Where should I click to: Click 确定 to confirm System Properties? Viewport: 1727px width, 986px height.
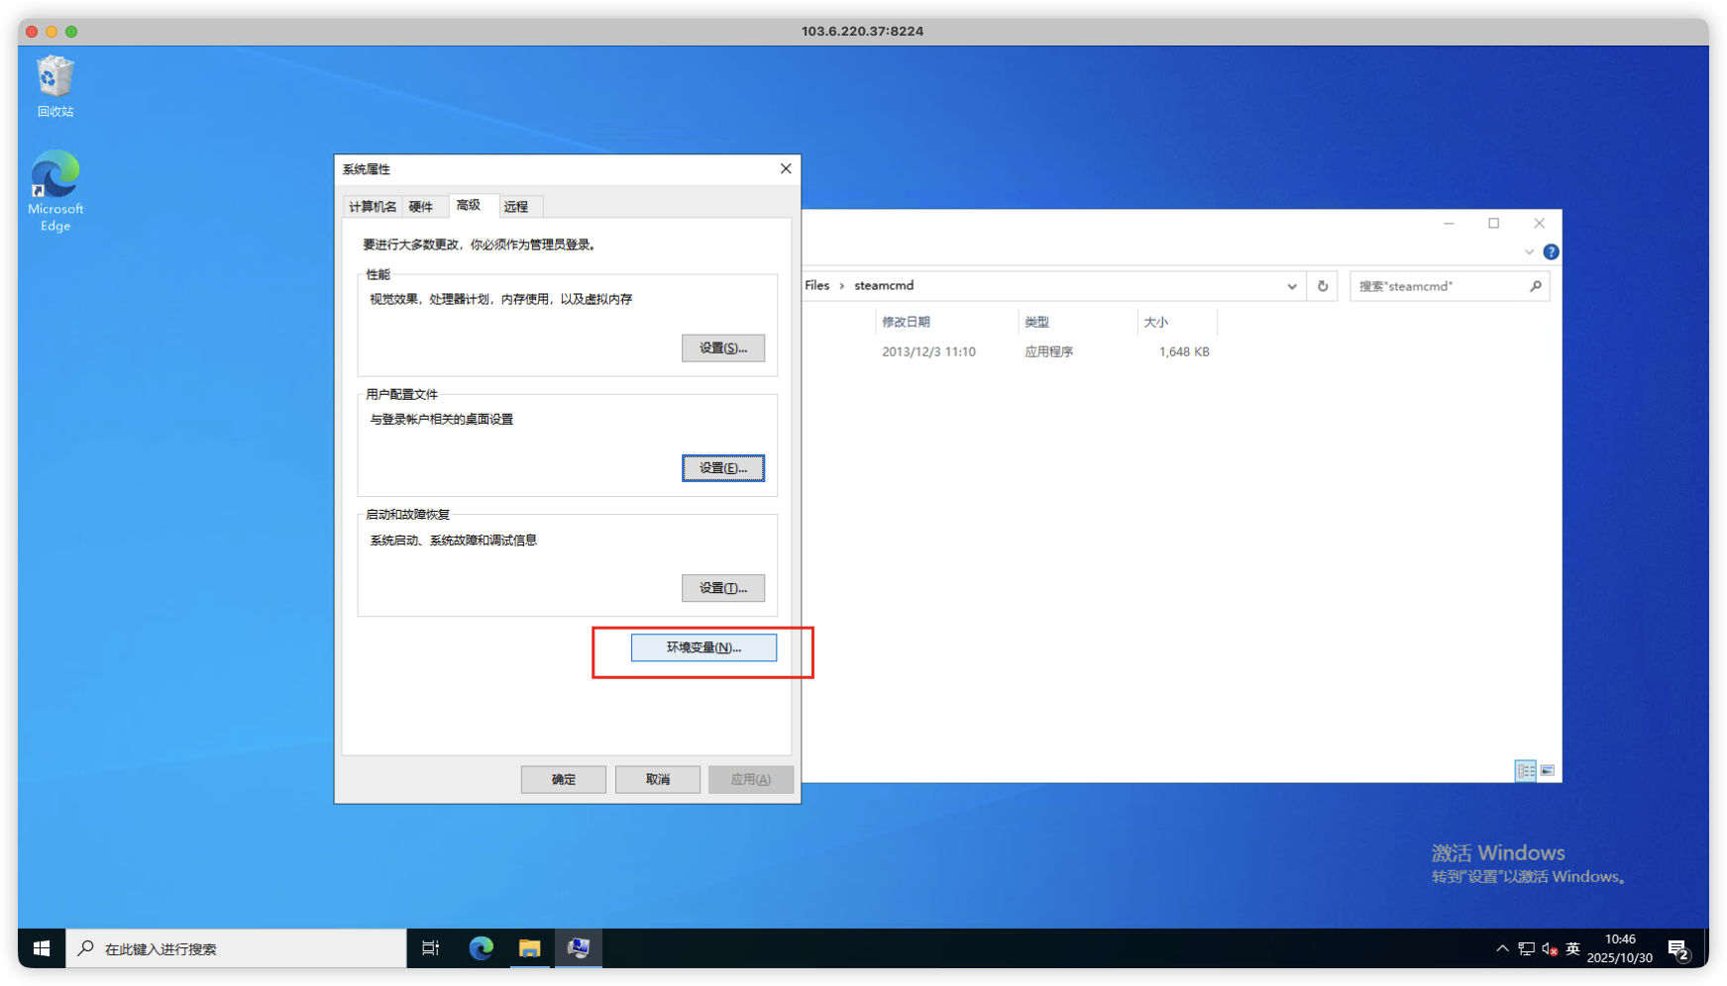pyautogui.click(x=563, y=779)
